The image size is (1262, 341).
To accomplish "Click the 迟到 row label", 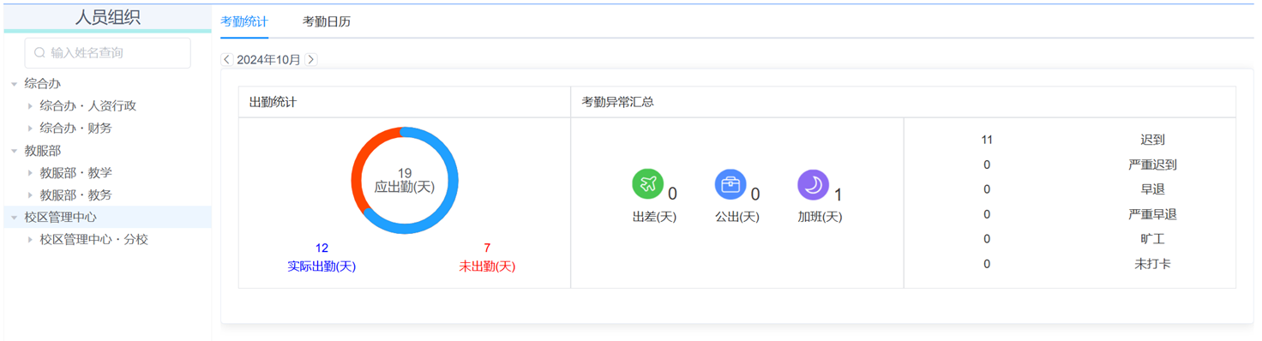I will [1152, 140].
